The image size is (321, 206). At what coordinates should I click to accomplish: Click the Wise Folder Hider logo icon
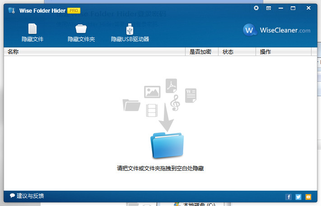click(x=11, y=10)
